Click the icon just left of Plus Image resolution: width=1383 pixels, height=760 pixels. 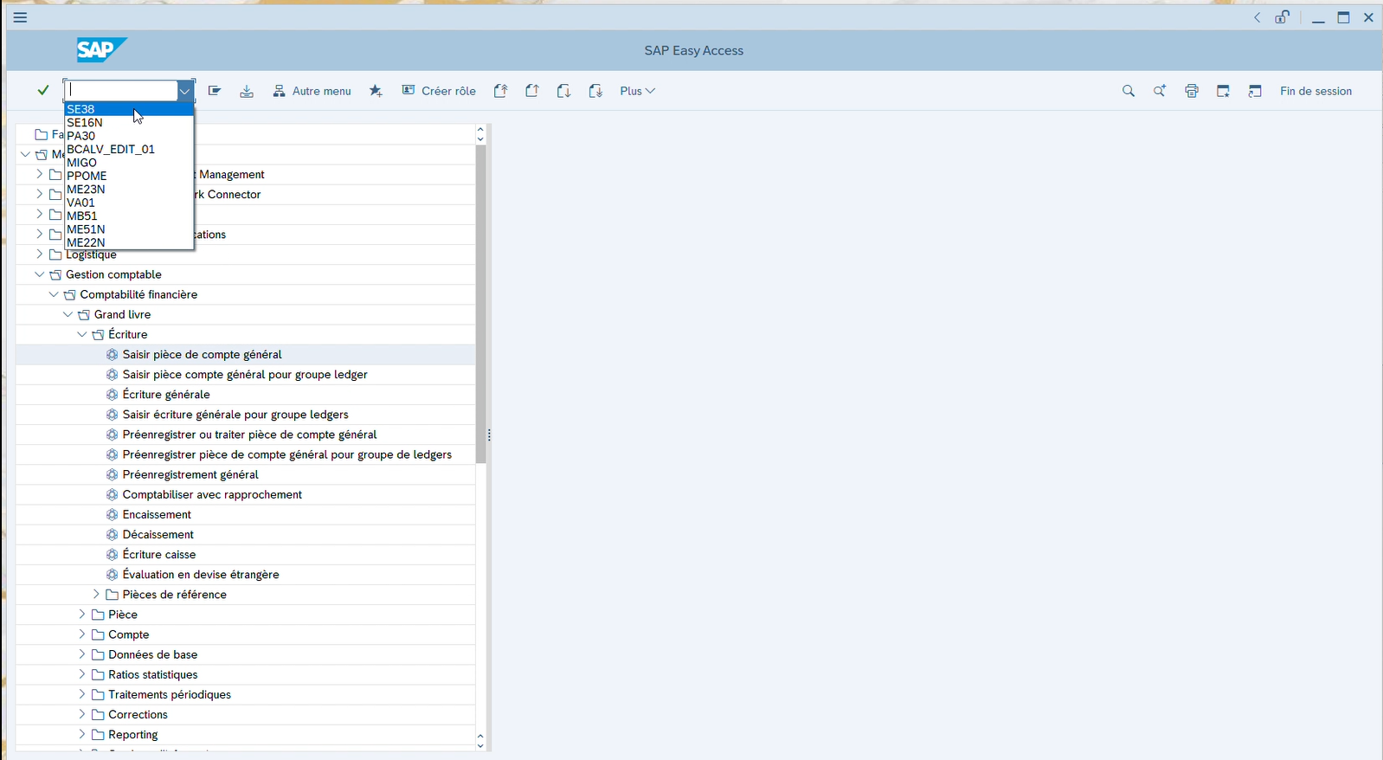tap(595, 91)
